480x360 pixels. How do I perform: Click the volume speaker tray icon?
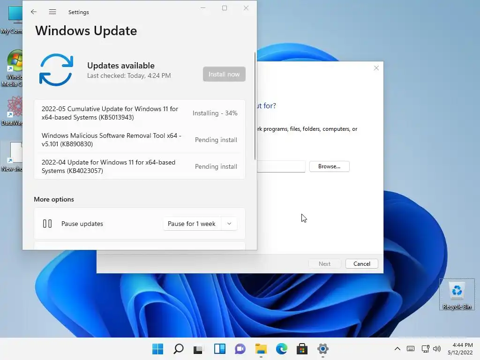(x=437, y=349)
